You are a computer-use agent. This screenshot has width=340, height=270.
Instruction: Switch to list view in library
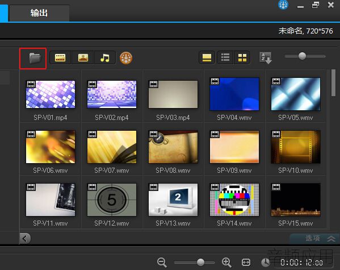[x=225, y=57]
